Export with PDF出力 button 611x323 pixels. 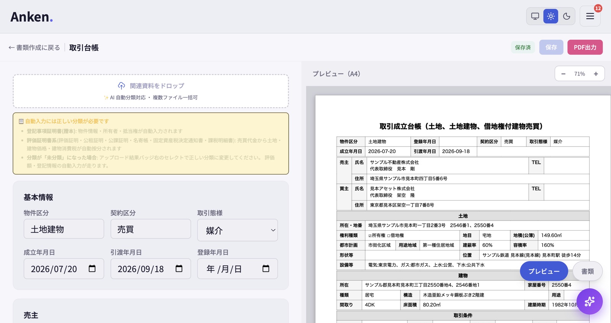pyautogui.click(x=585, y=47)
